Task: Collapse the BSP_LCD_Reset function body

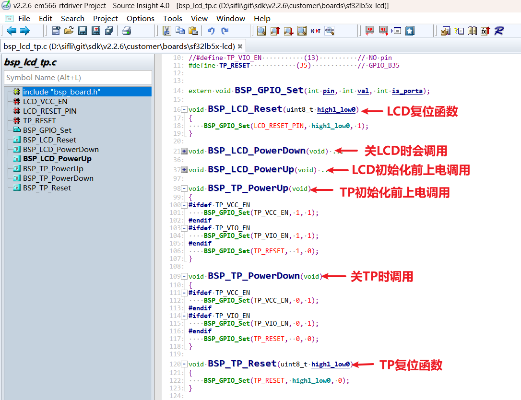Action: pyautogui.click(x=184, y=110)
